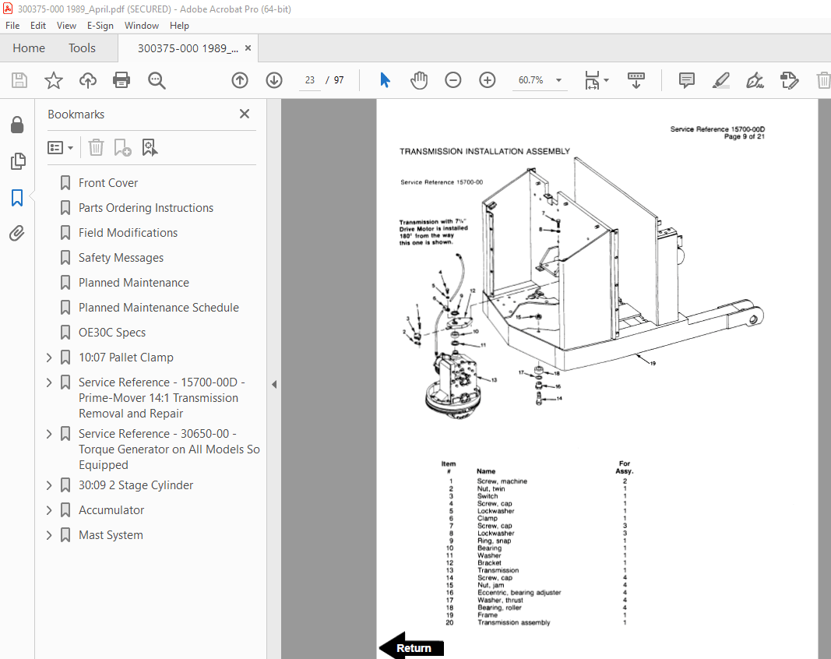Select the Front Cover bookmark
The width and height of the screenshot is (831, 659).
pyautogui.click(x=108, y=182)
